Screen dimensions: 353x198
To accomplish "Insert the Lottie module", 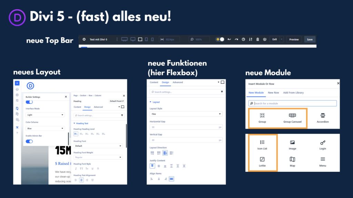I will (x=262, y=162).
